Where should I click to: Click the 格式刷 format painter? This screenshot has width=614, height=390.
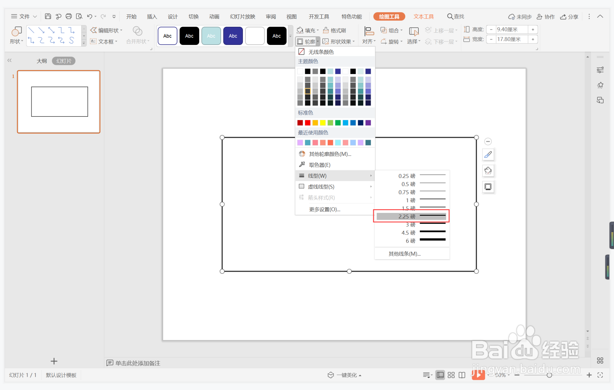[x=334, y=30]
